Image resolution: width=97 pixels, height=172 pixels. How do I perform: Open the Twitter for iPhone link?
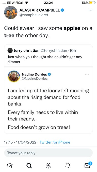(55, 142)
